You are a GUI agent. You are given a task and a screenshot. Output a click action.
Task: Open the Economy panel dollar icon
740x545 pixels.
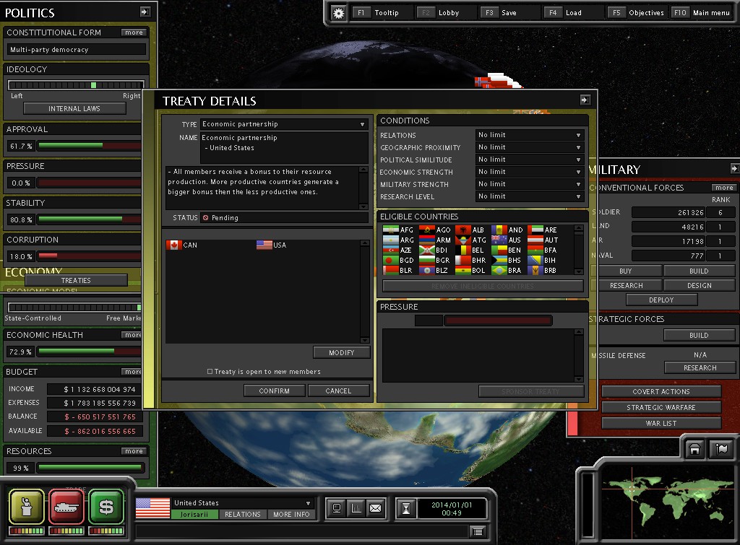click(x=106, y=506)
